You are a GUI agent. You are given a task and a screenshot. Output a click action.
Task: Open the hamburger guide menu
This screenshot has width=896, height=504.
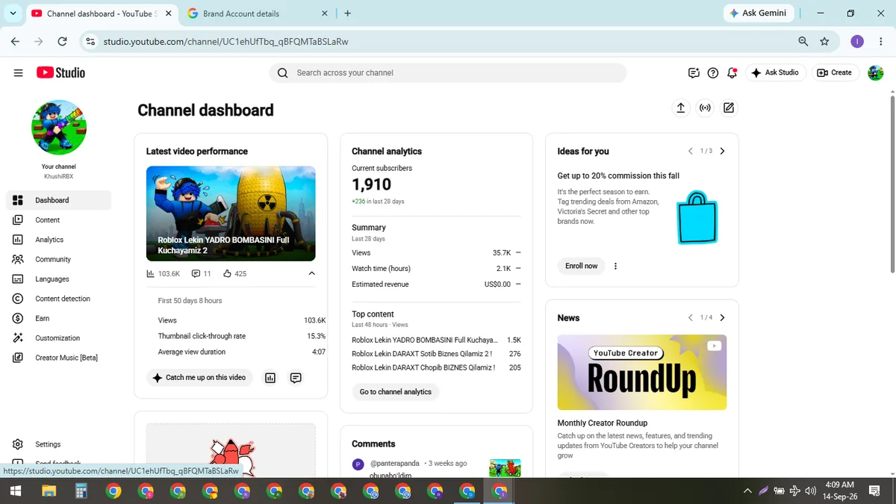tap(18, 72)
